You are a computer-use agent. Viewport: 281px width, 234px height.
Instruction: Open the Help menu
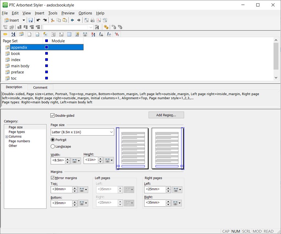click(x=100, y=13)
